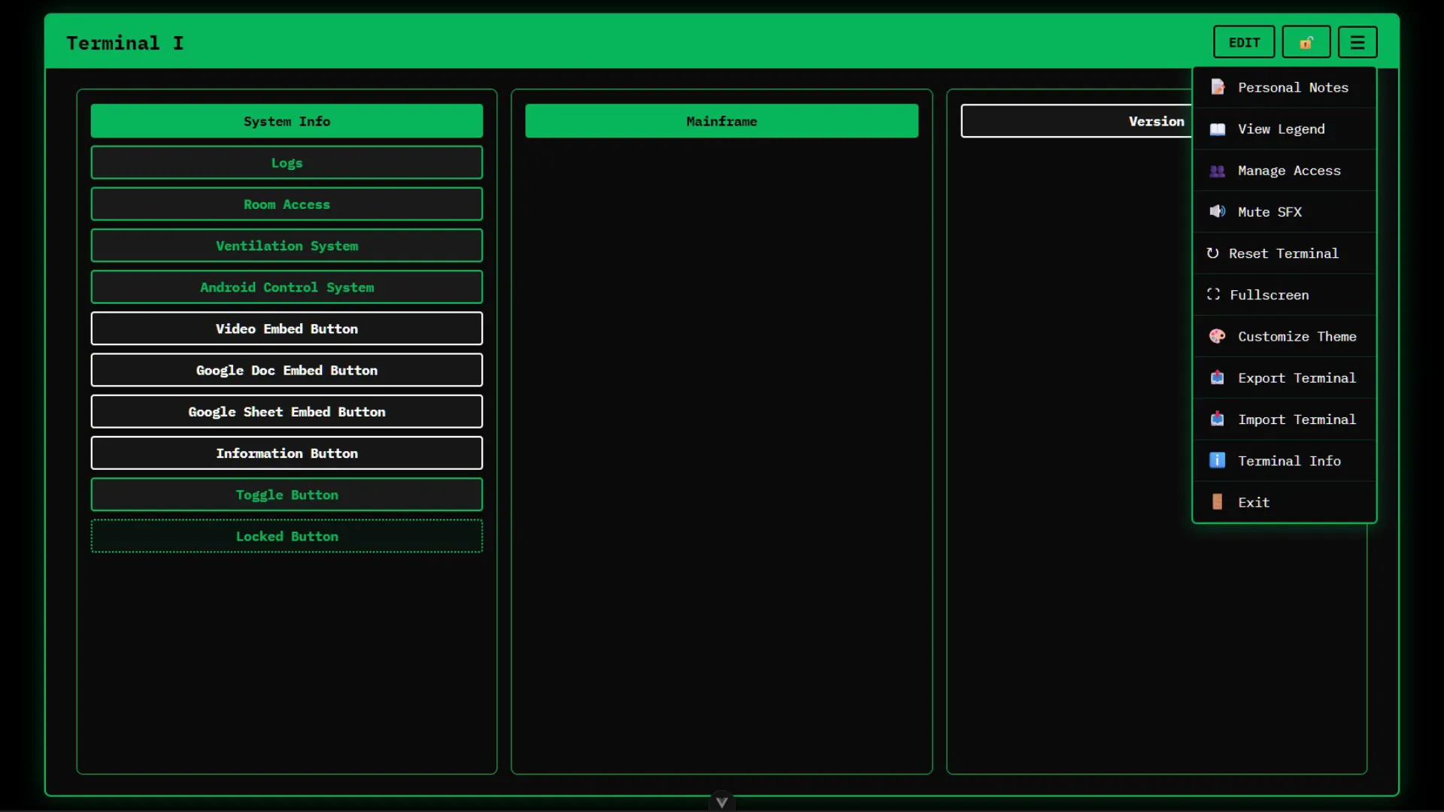Switch the Toggle Button
This screenshot has width=1444, height=812.
click(287, 495)
